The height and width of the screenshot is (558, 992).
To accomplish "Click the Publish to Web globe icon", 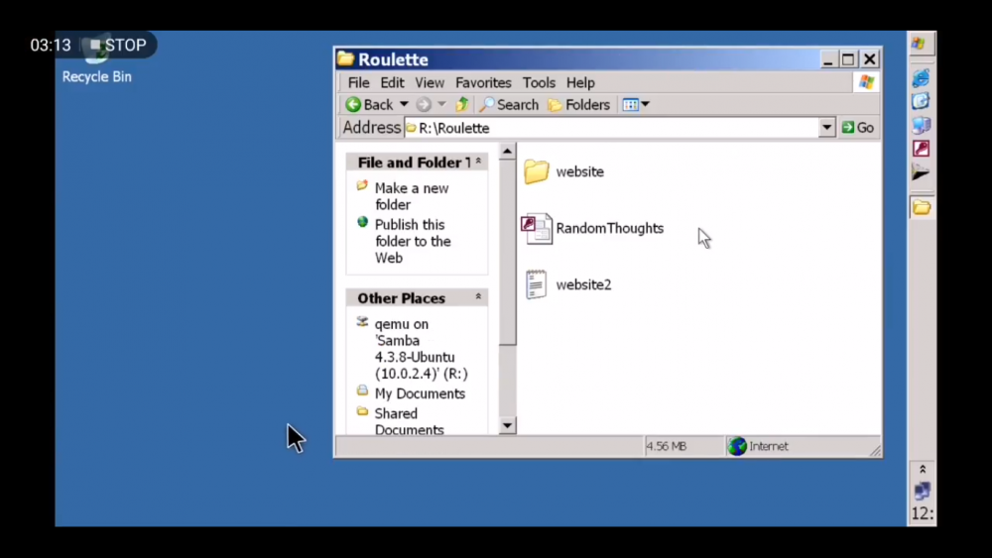I will point(362,222).
